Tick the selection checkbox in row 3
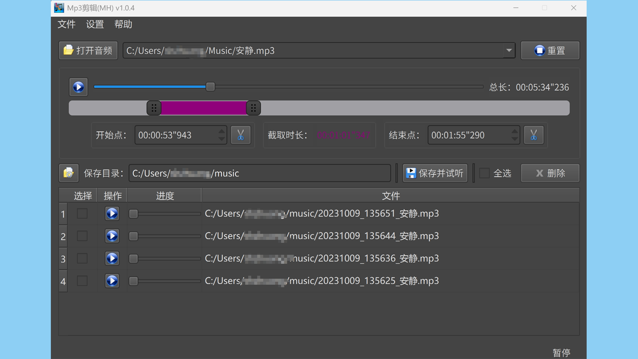The image size is (638, 359). pos(82,258)
